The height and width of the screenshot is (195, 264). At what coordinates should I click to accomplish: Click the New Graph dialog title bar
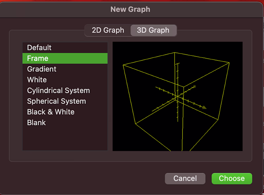[x=130, y=9]
